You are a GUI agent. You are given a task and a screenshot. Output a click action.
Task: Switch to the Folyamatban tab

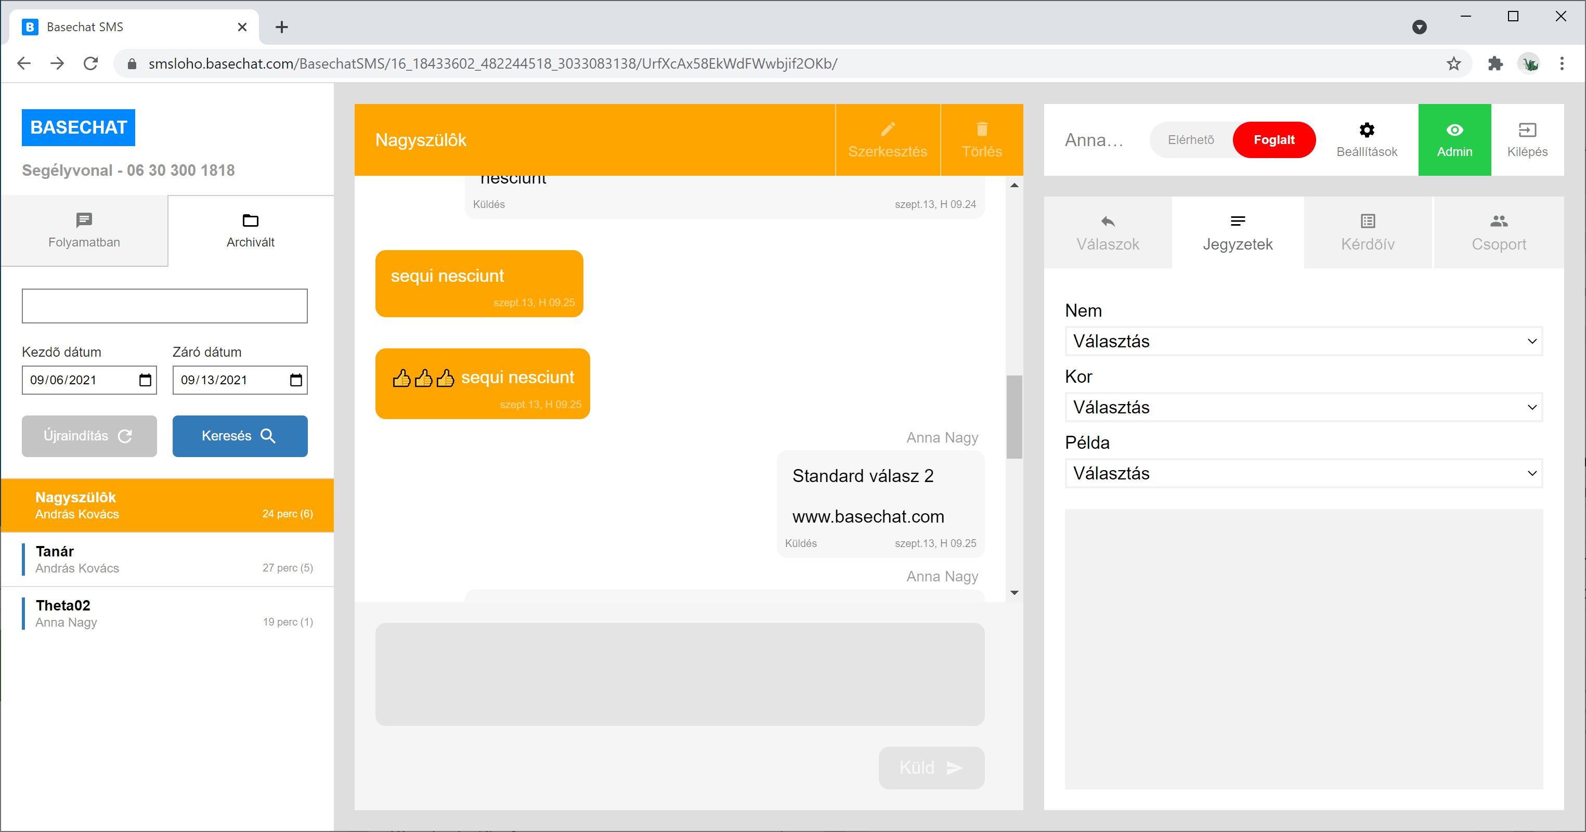click(84, 231)
